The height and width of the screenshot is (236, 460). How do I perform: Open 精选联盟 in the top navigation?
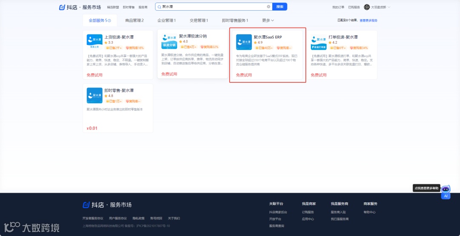[x=113, y=7]
